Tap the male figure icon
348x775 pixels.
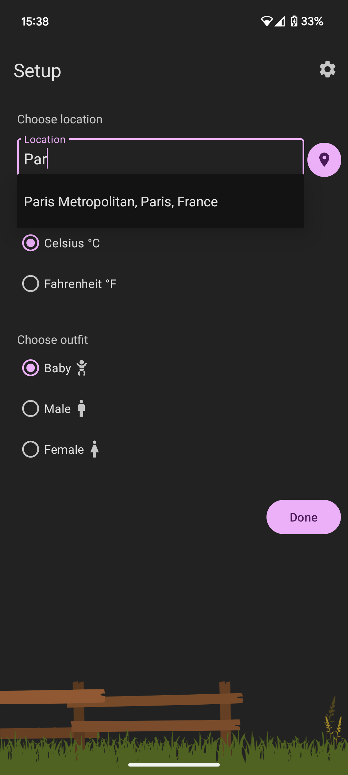point(81,409)
